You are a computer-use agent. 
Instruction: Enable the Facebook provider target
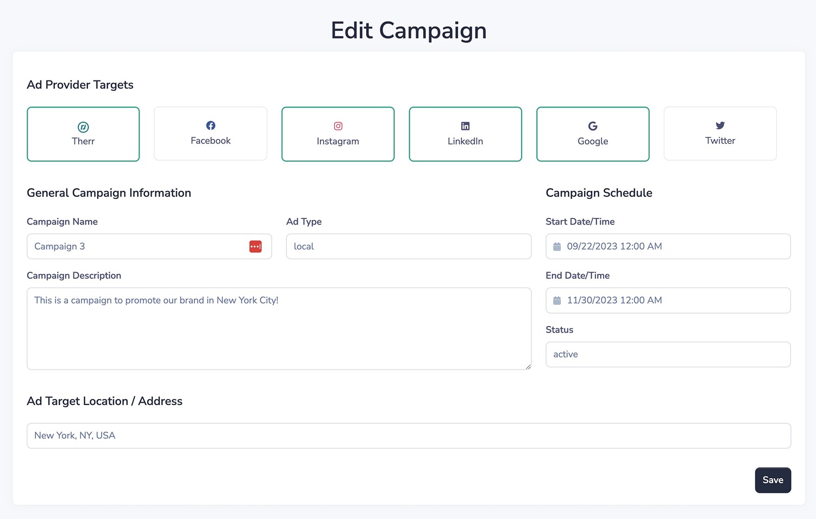click(210, 133)
